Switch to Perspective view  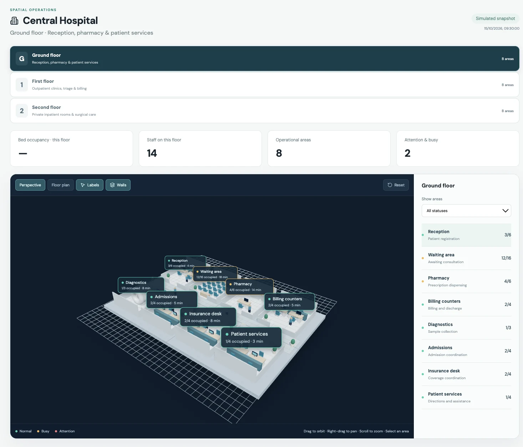(x=30, y=185)
